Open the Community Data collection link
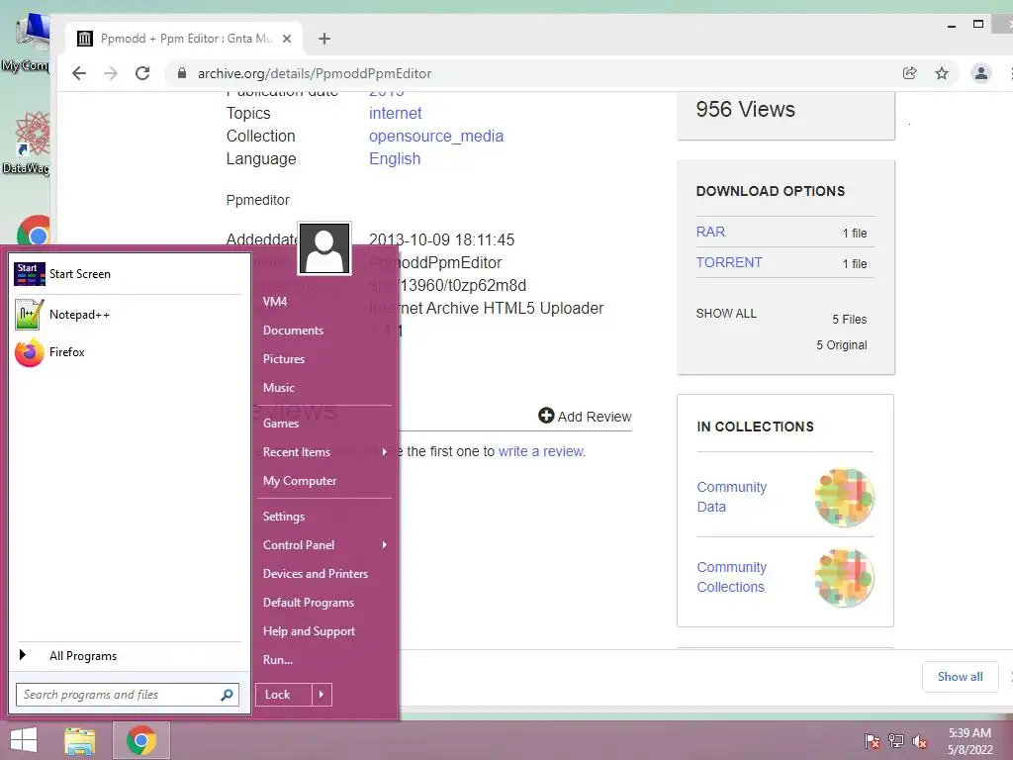The image size is (1013, 760). pos(731,497)
